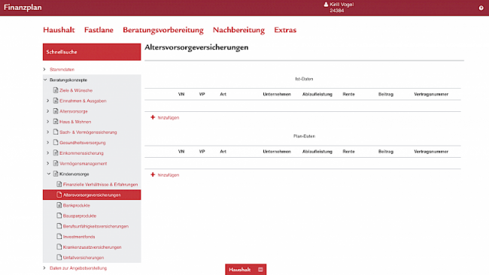The image size is (489, 275).
Task: Click the help question mark icon
Action: tap(481, 8)
